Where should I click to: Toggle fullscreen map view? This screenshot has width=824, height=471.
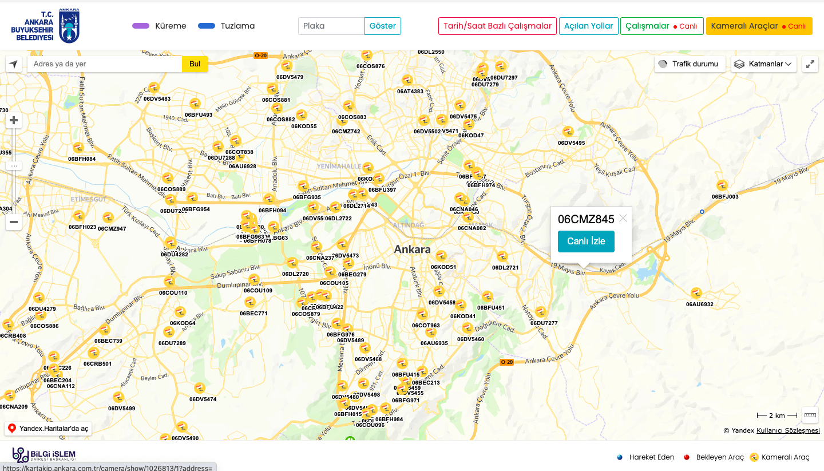810,64
